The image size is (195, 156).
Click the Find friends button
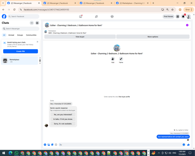coord(168,16)
